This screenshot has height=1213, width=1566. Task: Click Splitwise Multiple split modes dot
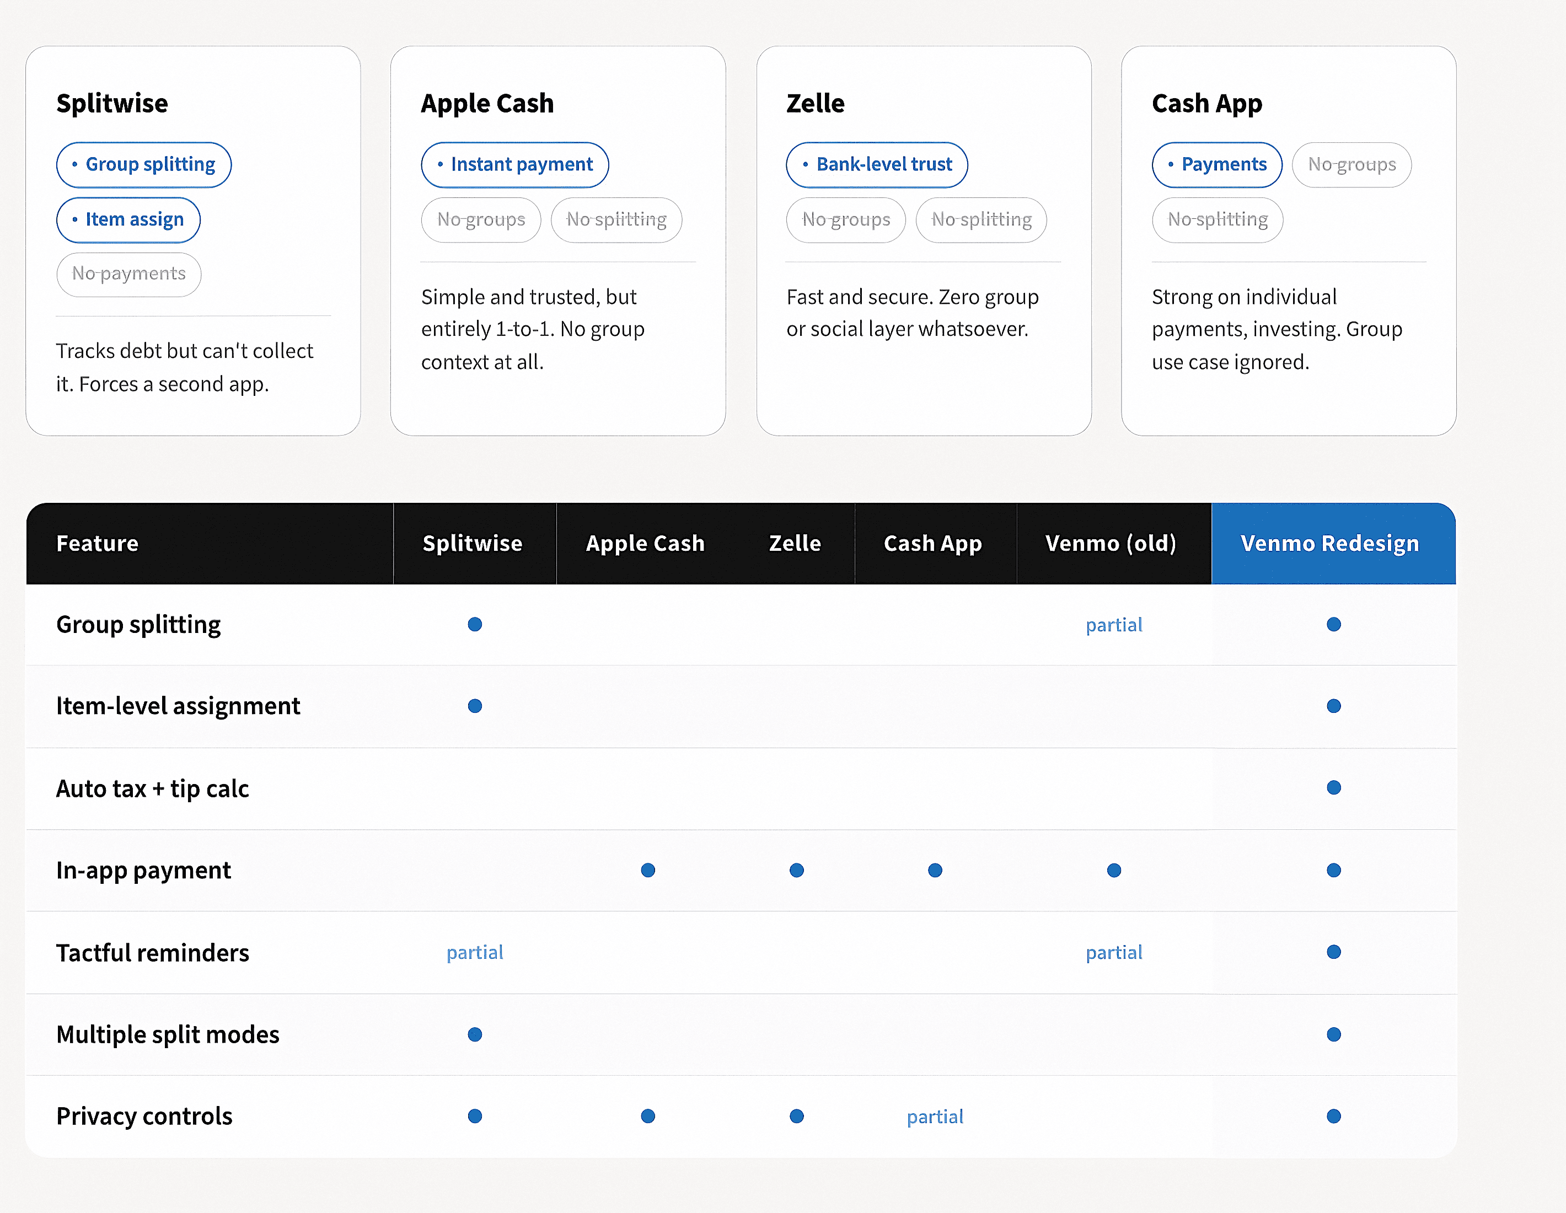pos(475,1034)
